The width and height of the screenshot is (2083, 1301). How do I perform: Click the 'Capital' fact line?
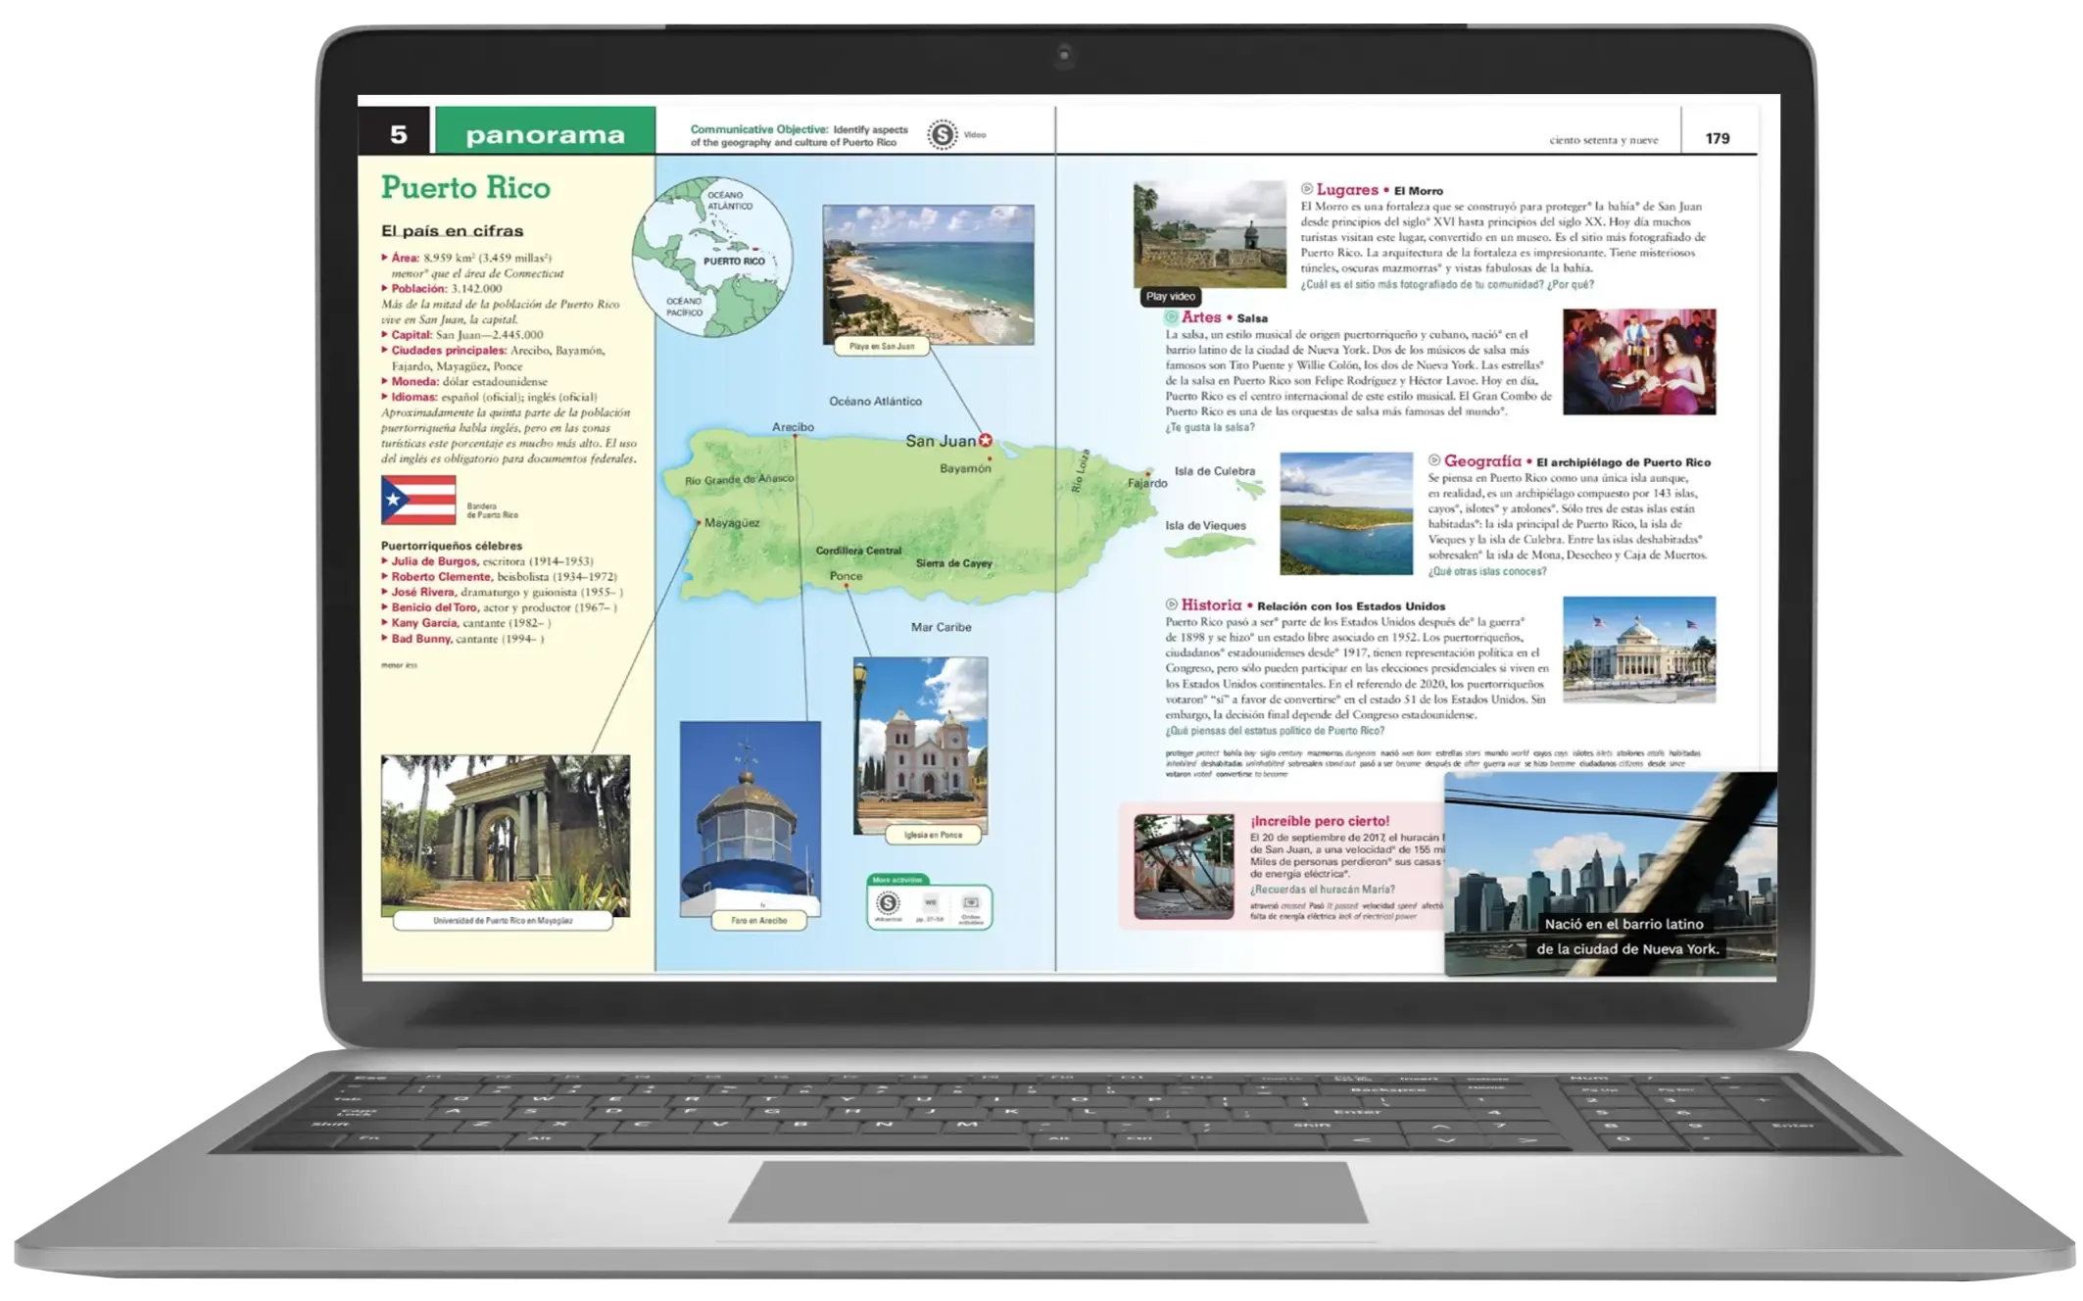click(461, 335)
